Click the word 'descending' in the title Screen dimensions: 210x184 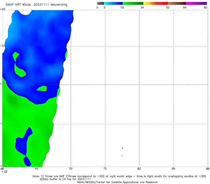tap(59, 5)
